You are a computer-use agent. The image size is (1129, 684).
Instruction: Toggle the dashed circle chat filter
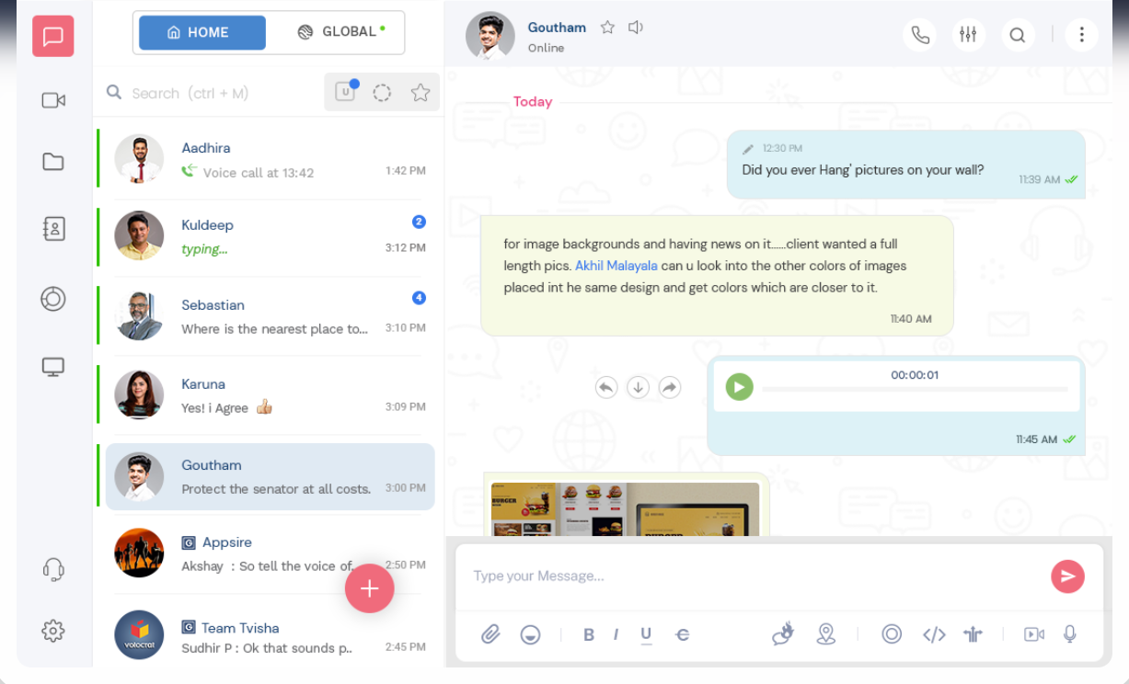(x=383, y=92)
